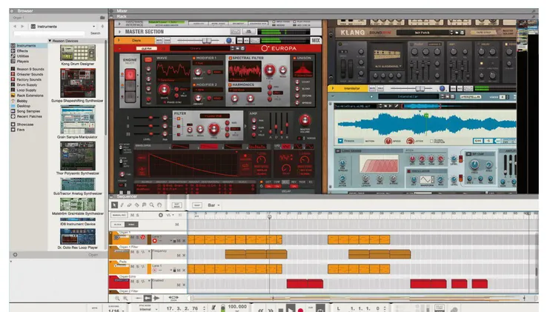Select Drum Supply in Browser sidebar

click(x=27, y=84)
